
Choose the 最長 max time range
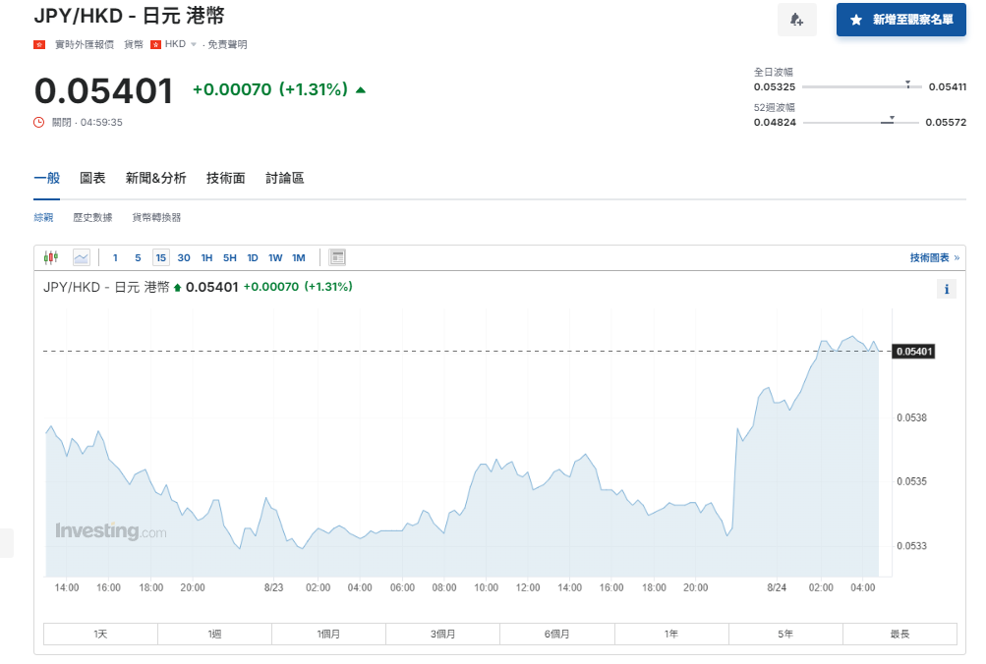pos(899,635)
